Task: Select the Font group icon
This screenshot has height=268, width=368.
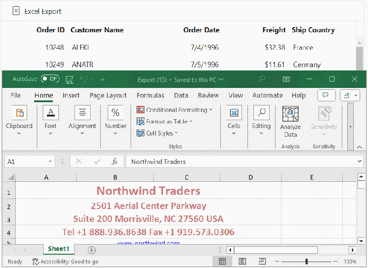Action: pyautogui.click(x=50, y=112)
